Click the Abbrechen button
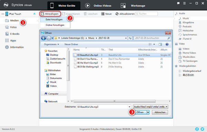The image size is (207, 132). click(x=160, y=112)
